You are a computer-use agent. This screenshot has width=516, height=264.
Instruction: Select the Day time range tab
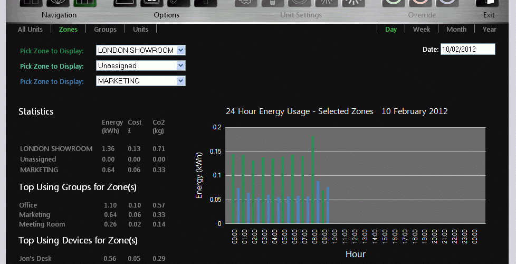click(391, 29)
